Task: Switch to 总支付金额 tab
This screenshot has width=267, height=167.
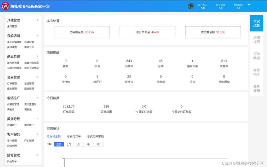Action: point(54,136)
